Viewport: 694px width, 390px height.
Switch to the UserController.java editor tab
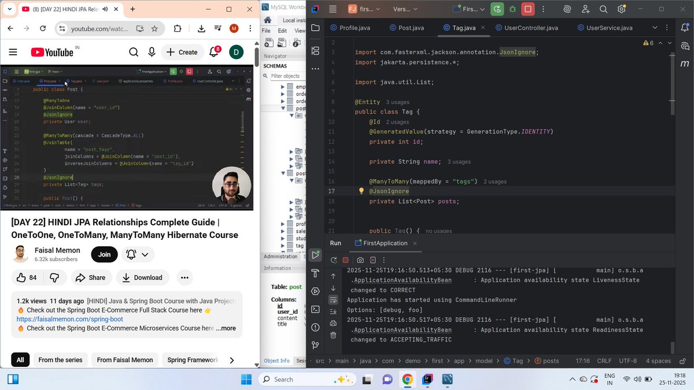(x=526, y=28)
